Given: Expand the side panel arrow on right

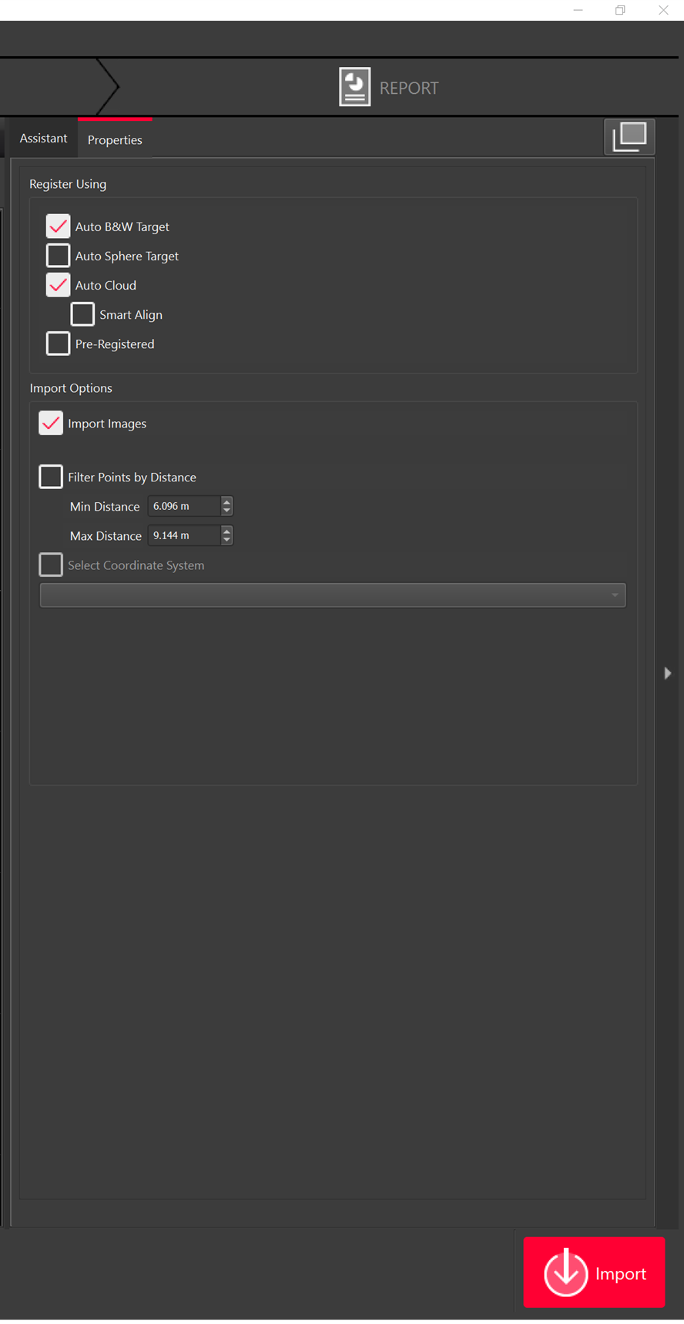Looking at the screenshot, I should (667, 673).
